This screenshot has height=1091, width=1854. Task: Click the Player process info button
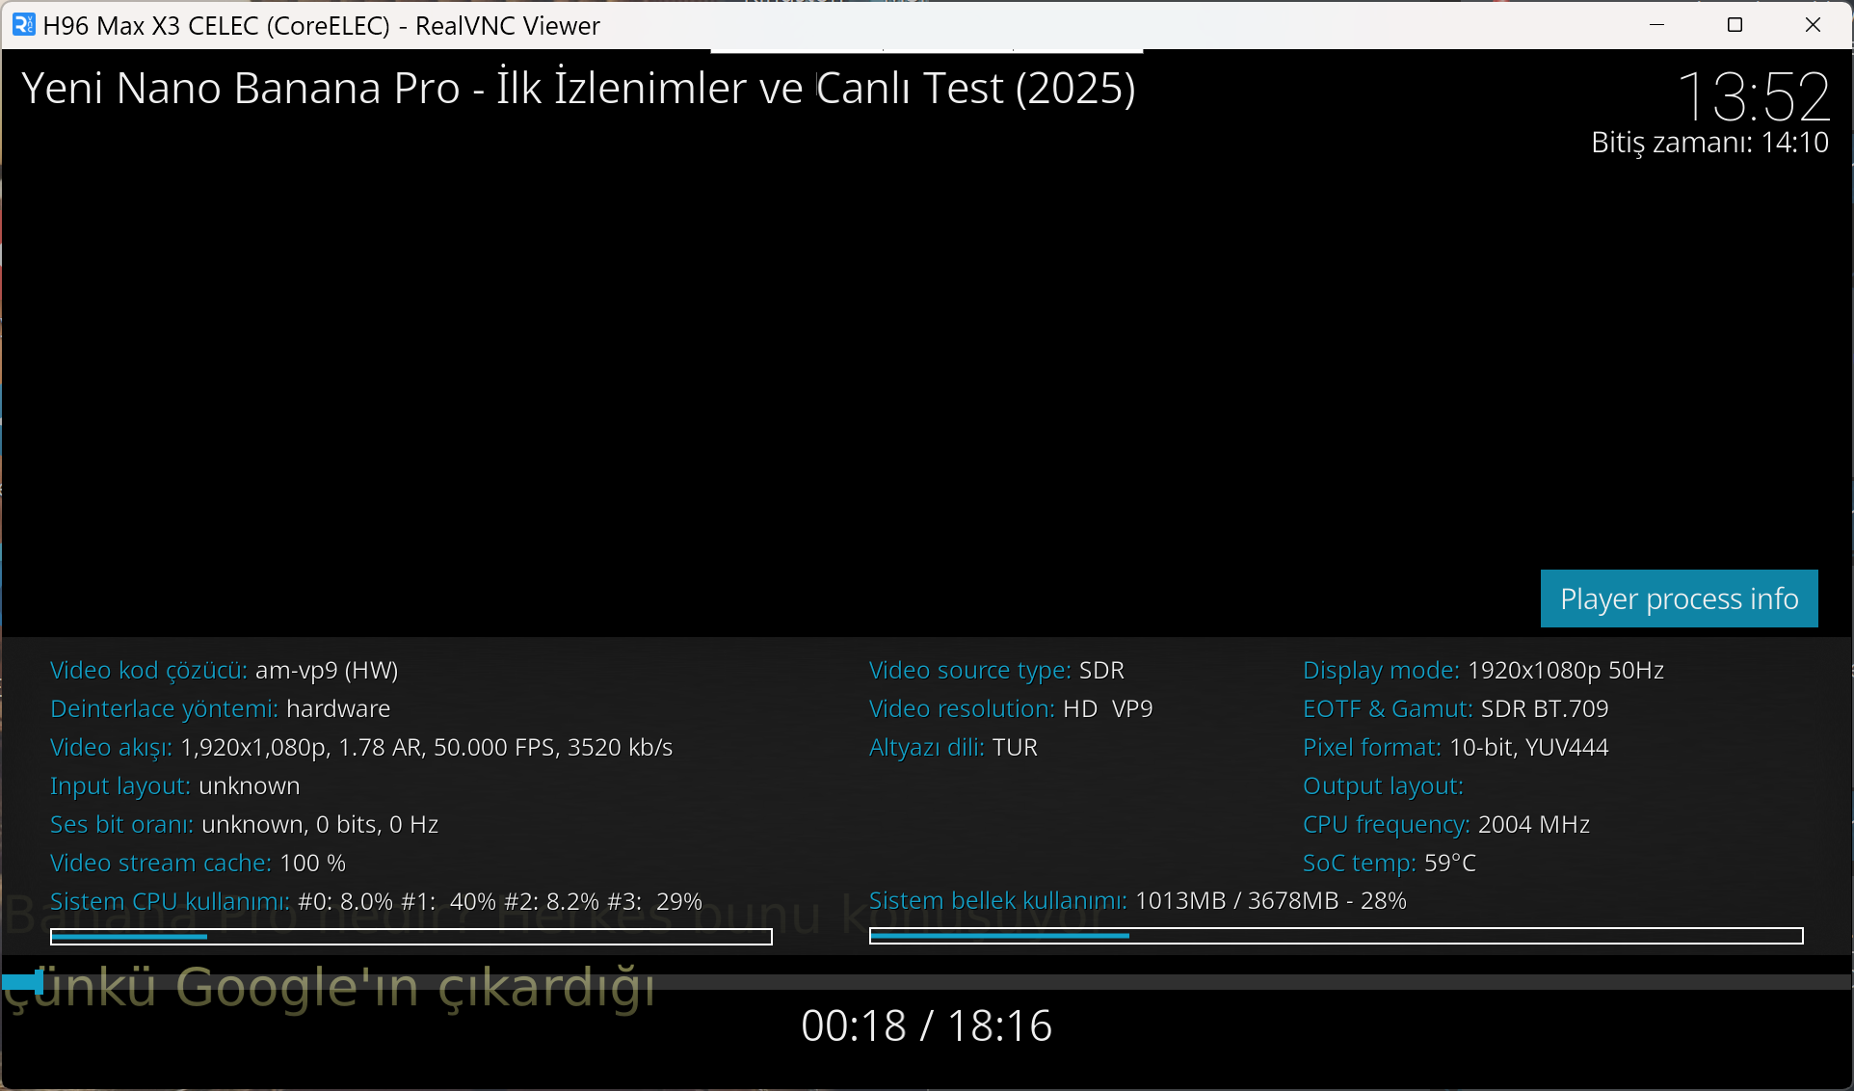pos(1679,599)
